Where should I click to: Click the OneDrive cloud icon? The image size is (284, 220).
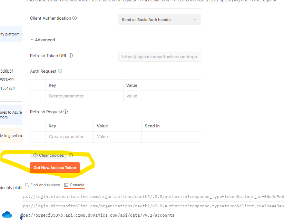tap(7, 214)
